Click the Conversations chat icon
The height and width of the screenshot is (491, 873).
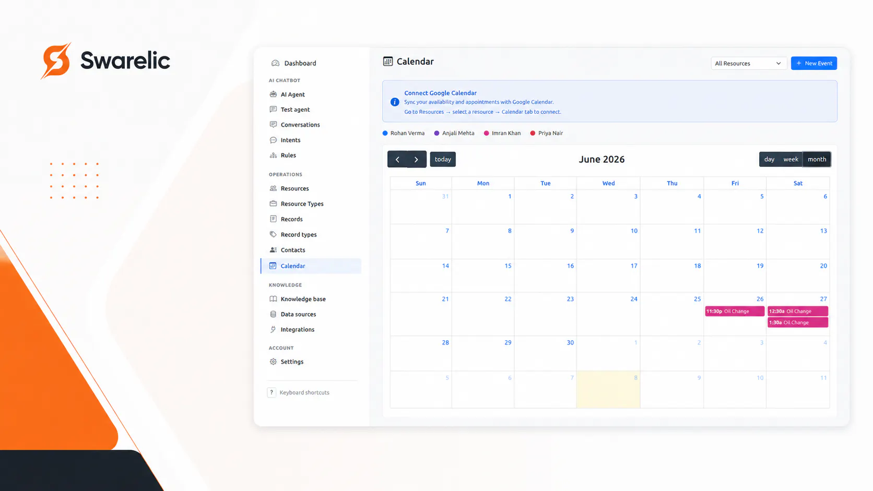point(273,125)
